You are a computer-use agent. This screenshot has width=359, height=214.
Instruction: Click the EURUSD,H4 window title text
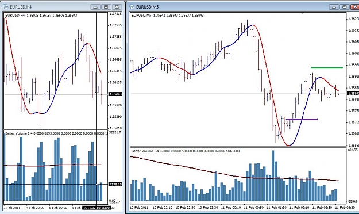click(x=21, y=7)
